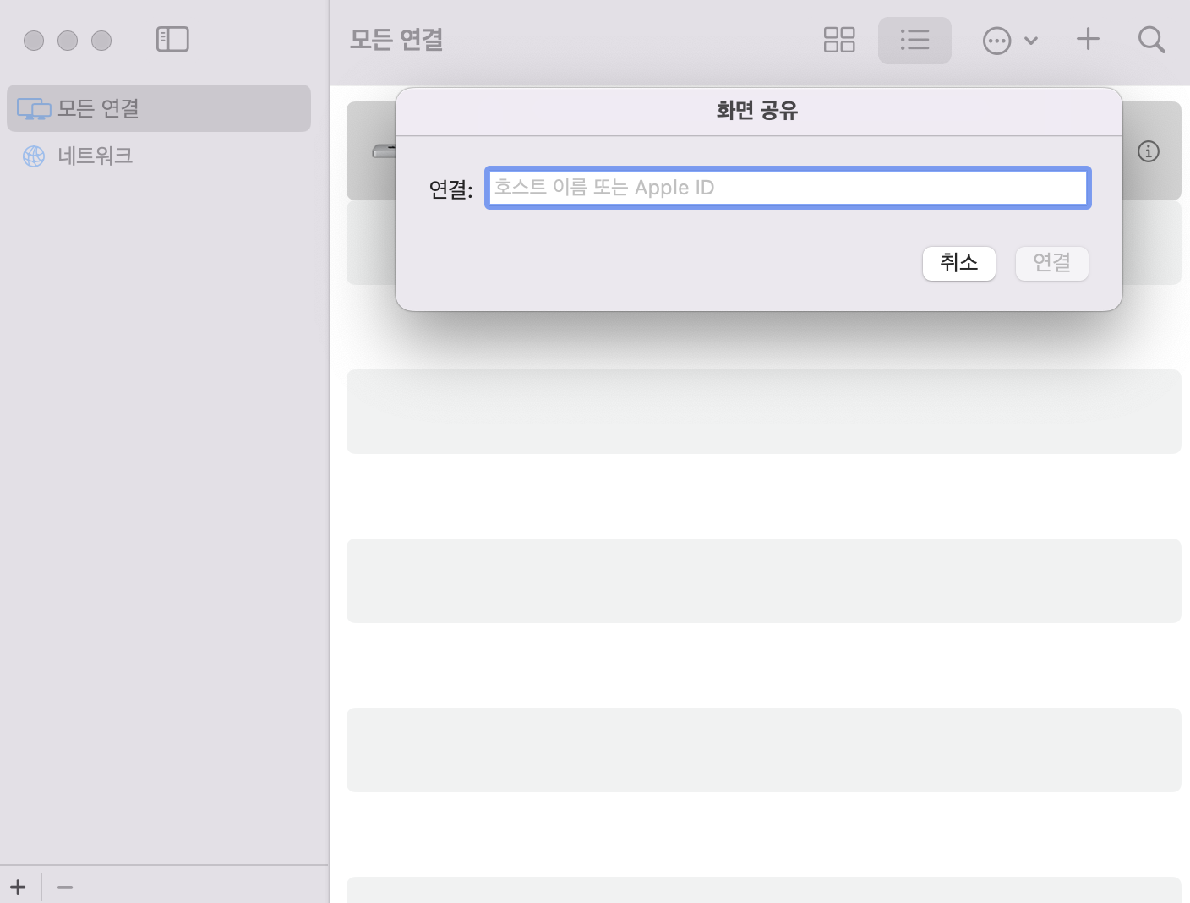Toggle the sidebar visibility icon
The image size is (1190, 903).
pos(172,39)
